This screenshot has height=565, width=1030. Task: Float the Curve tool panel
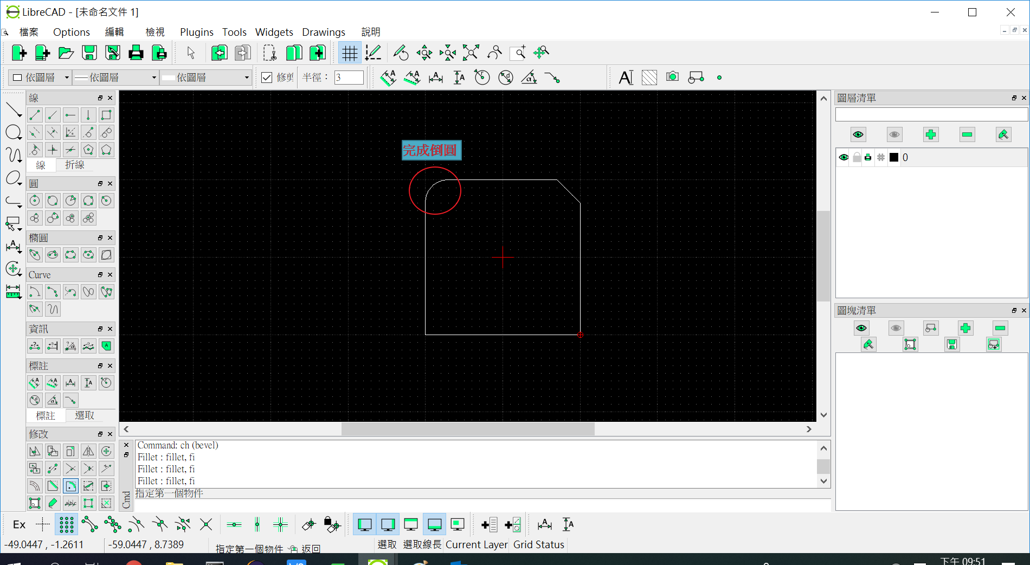click(x=100, y=275)
